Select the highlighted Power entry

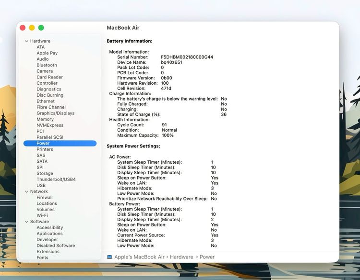coord(60,143)
